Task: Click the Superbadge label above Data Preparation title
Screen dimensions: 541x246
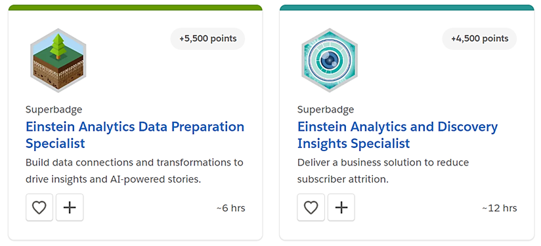Action: point(54,110)
